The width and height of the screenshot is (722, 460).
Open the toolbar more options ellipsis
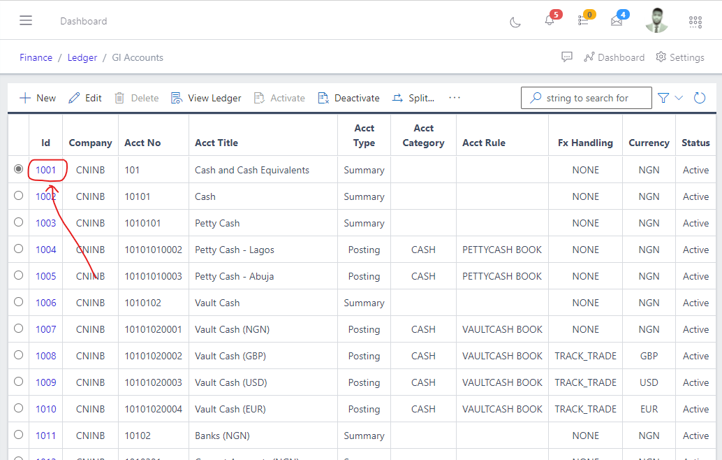[x=455, y=98]
